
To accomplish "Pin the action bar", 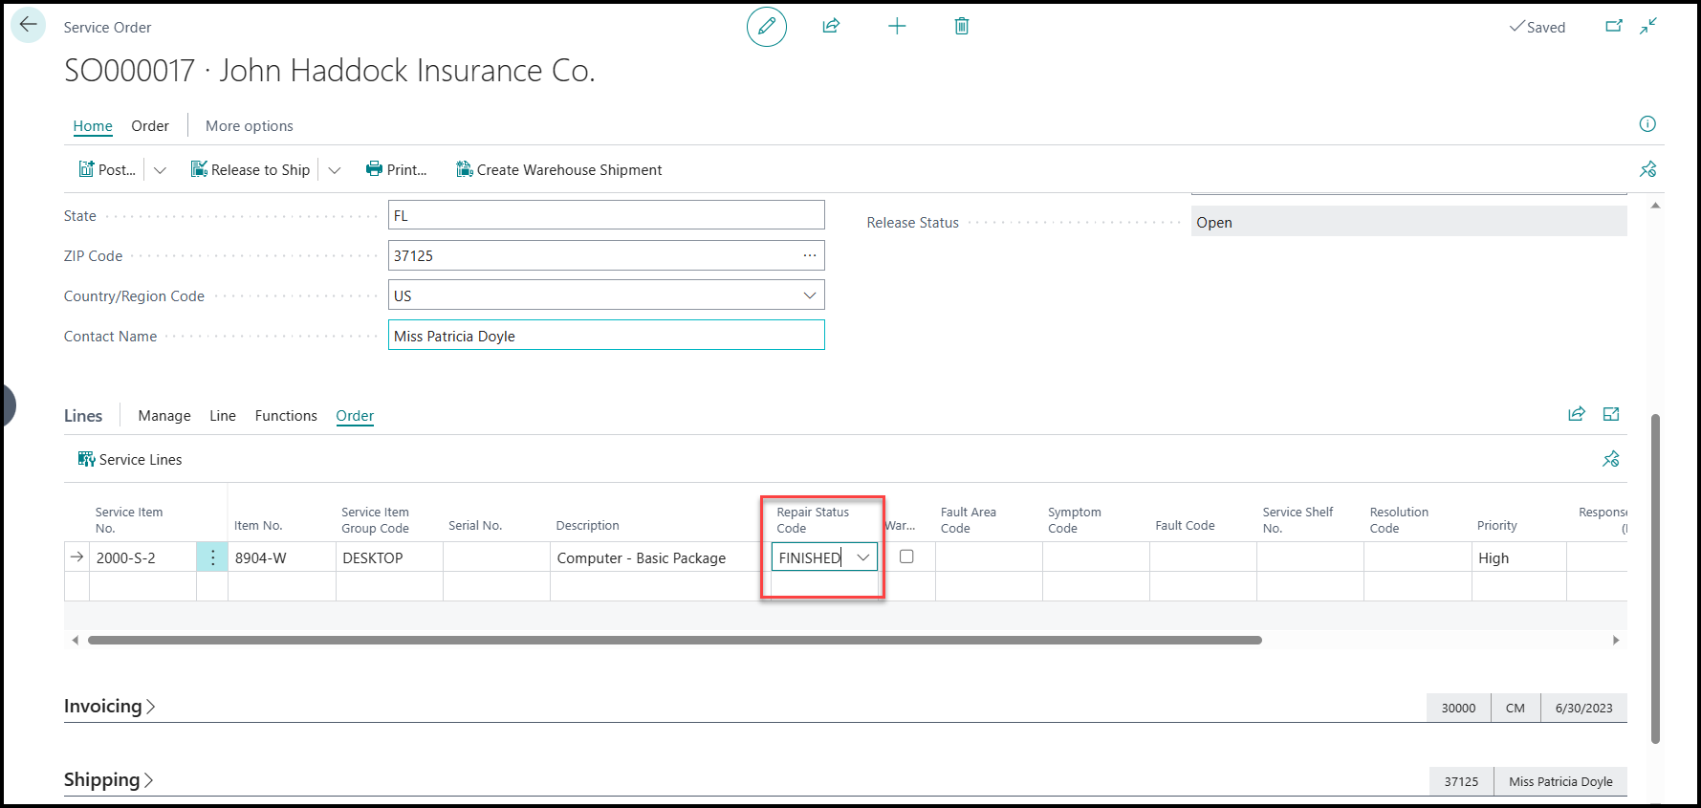I will 1648,169.
